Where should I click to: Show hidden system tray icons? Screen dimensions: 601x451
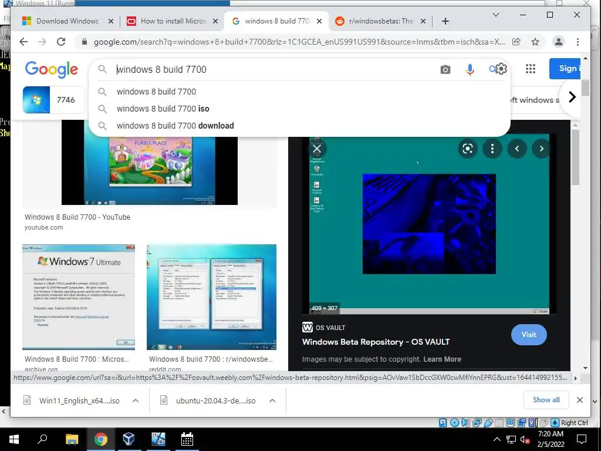tap(497, 439)
